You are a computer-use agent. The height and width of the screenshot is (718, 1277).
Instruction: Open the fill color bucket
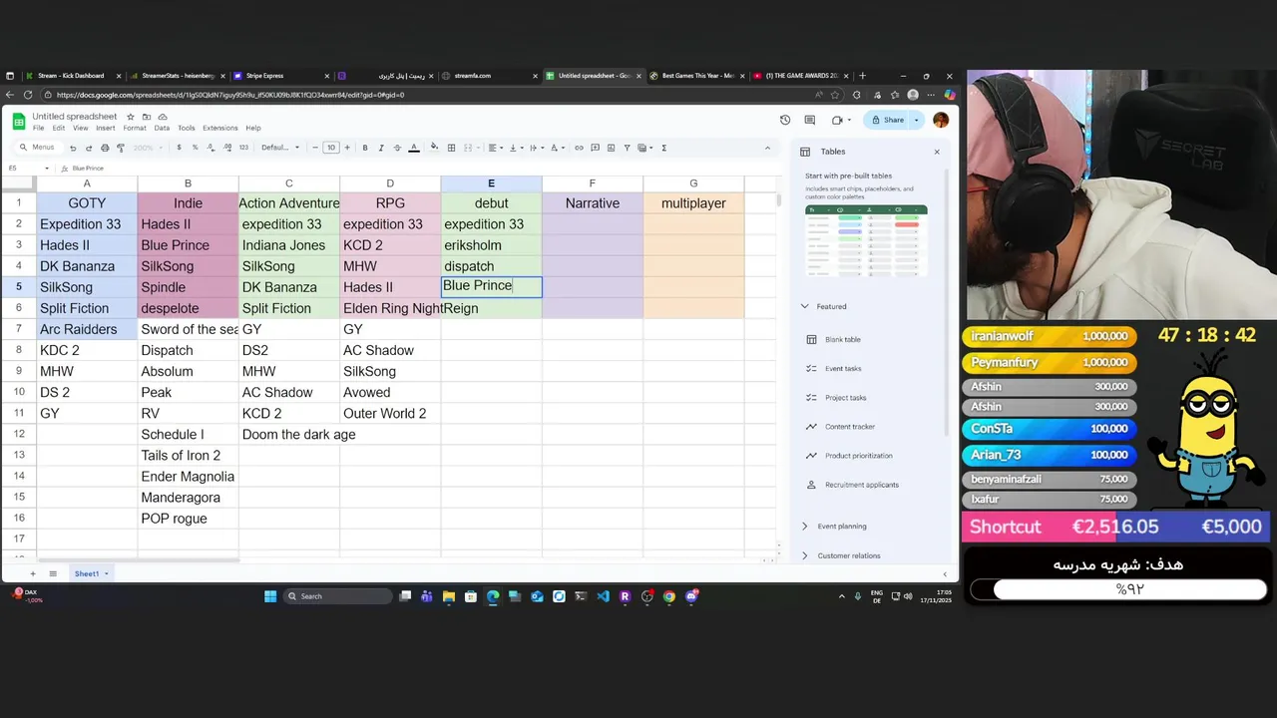pos(434,148)
